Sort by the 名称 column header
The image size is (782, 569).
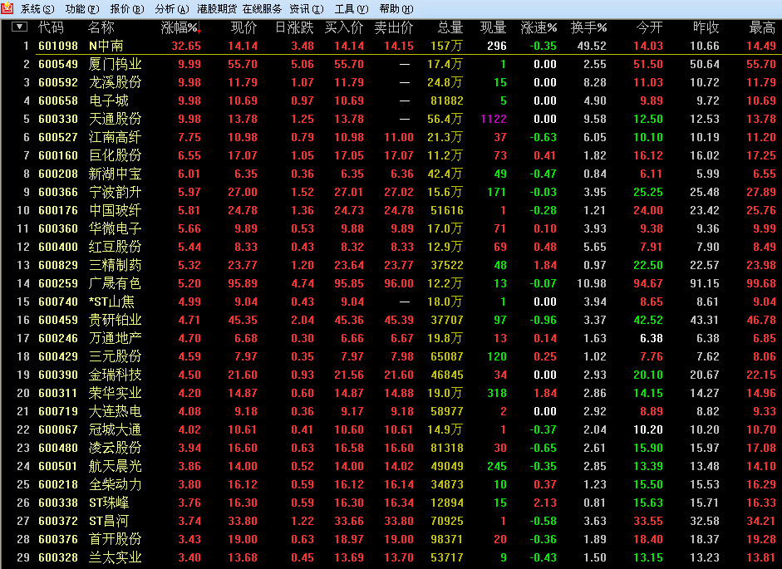(x=101, y=27)
